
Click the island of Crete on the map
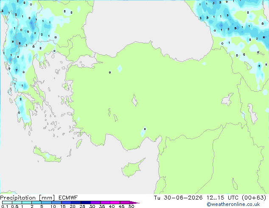coord(47,155)
